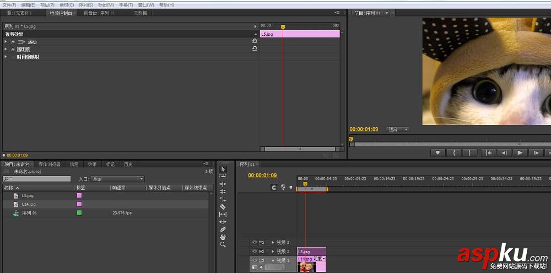Select the Rate Stretch tool
The width and height of the screenshot is (551, 273).
click(x=223, y=199)
